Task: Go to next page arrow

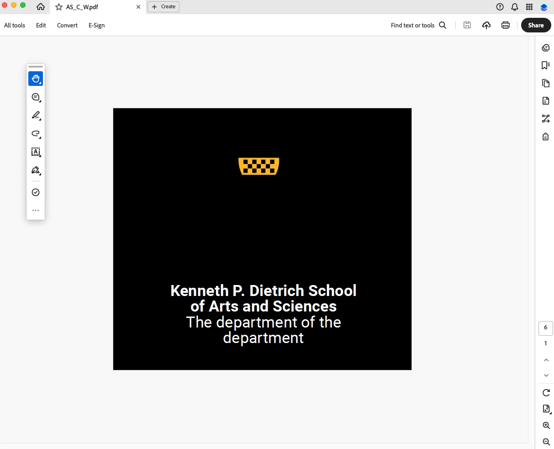Action: tap(546, 375)
